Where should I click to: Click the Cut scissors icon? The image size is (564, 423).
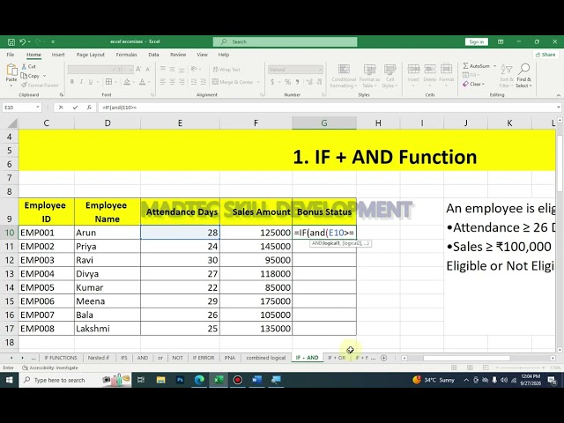coord(24,67)
